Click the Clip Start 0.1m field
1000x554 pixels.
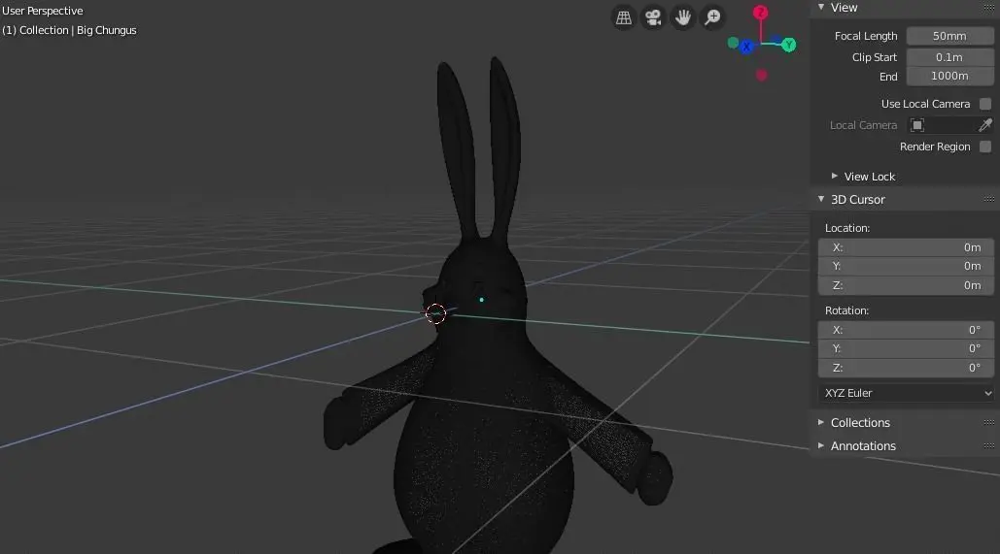(x=949, y=56)
